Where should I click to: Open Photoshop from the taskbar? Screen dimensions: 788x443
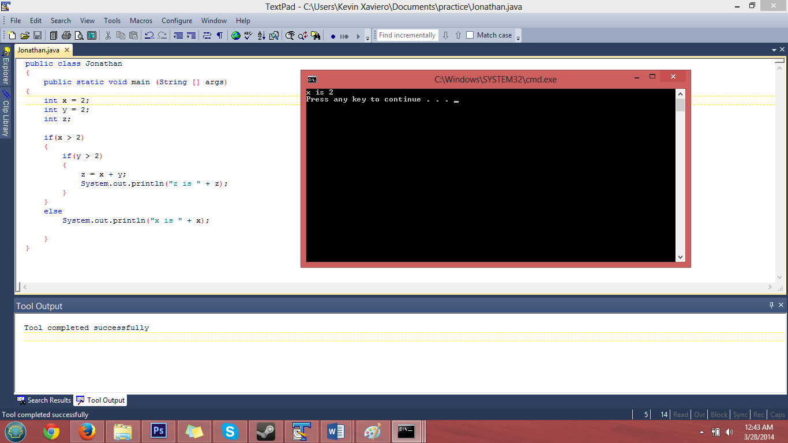click(x=159, y=431)
